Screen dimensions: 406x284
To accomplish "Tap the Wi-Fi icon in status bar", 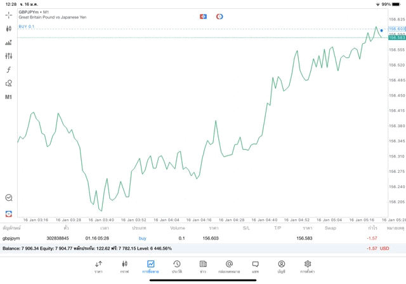I will click(378, 4).
